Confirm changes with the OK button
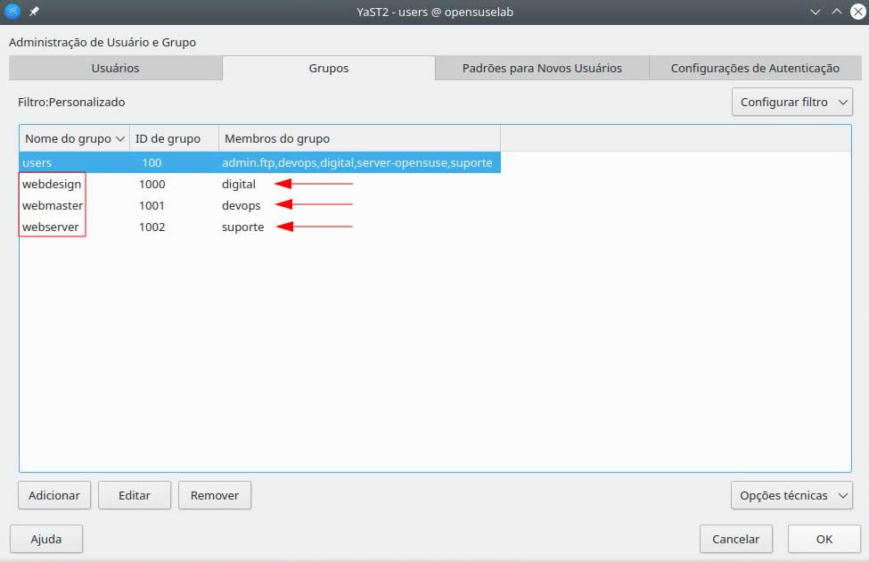The width and height of the screenshot is (869, 562). click(x=824, y=539)
